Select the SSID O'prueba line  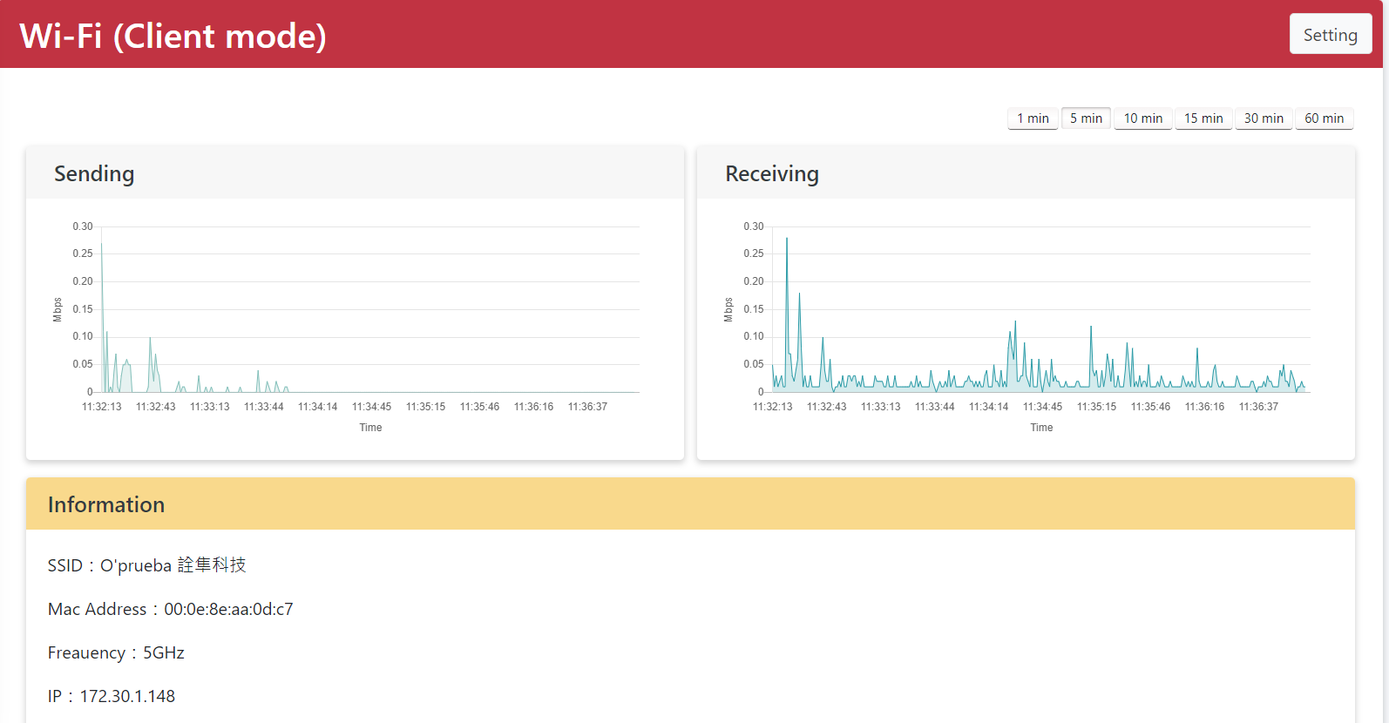click(x=146, y=565)
